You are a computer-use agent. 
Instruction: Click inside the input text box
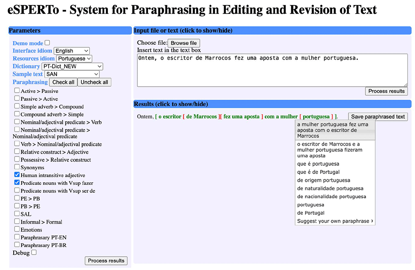click(x=272, y=70)
